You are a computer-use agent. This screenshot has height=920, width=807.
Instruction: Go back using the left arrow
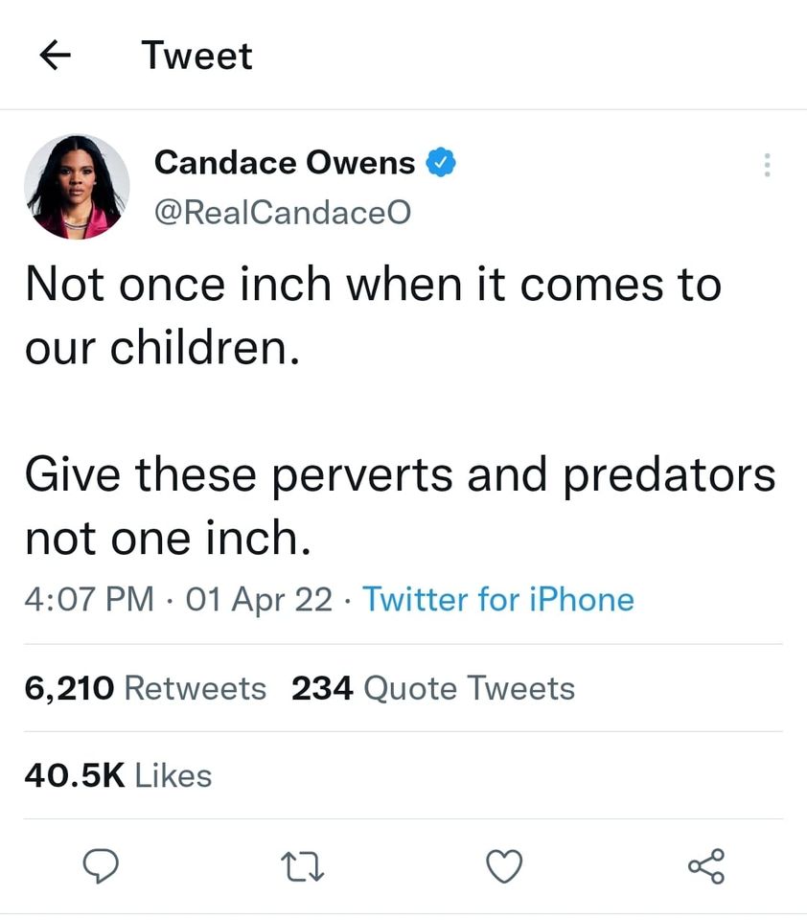(57, 56)
